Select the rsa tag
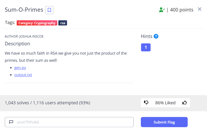Image resolution: width=207 pixels, height=133 pixels. click(x=63, y=23)
